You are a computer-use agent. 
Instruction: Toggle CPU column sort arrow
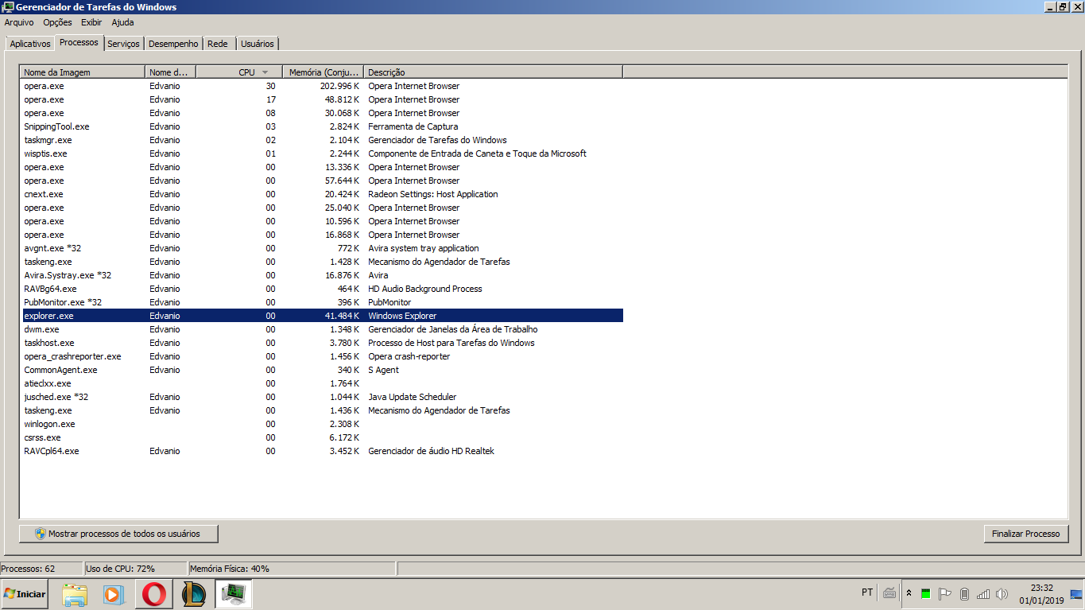tap(265, 72)
